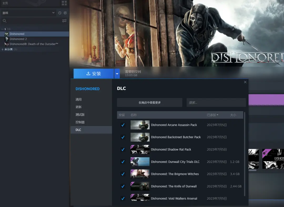Uncheck Dishonored Arcane Assassin Pack
284x207 pixels.
[123, 125]
